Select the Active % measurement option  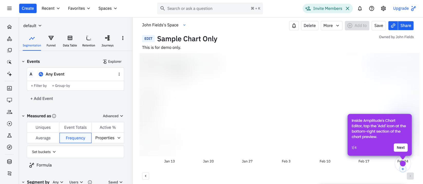108,127
